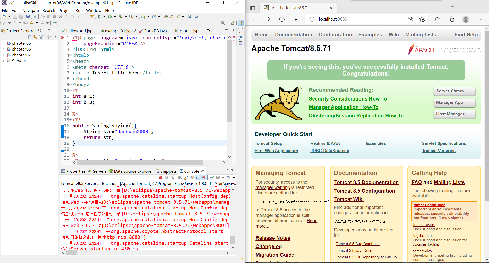
Task: Click the Save icon in Eclipse toolbar
Action: pos(15,17)
